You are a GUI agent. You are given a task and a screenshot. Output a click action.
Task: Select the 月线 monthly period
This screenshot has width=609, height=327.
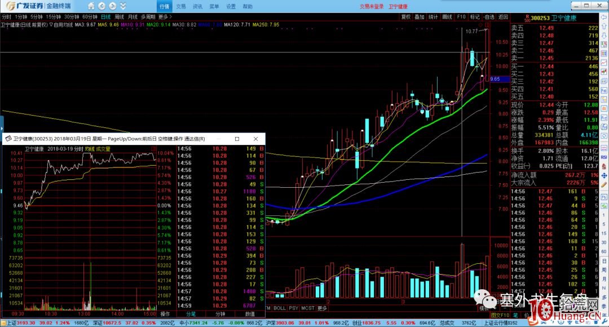[133, 17]
